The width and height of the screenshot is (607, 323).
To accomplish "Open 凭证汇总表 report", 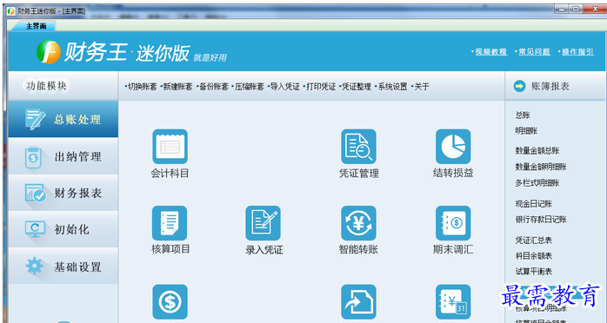I will coord(533,240).
